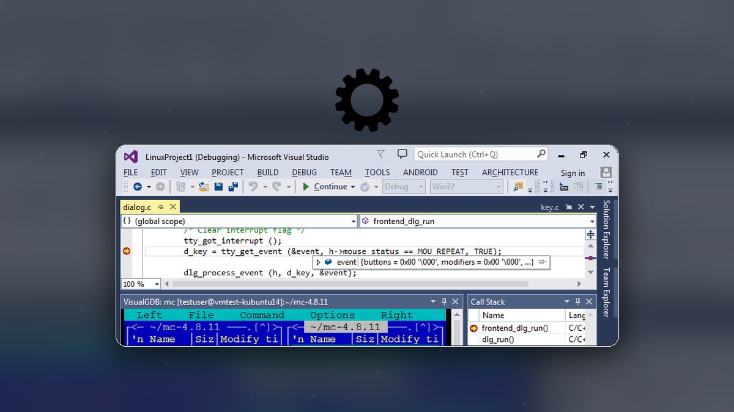Screen dimensions: 734x412
Task: Open the global scope dropdown
Action: [x=239, y=221]
